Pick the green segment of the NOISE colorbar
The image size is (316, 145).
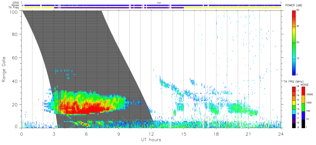coord(303,107)
